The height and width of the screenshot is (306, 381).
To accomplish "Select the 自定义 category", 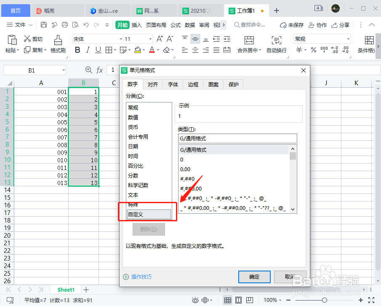I will click(x=149, y=214).
